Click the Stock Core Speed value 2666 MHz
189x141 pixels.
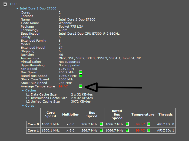pos(66,79)
